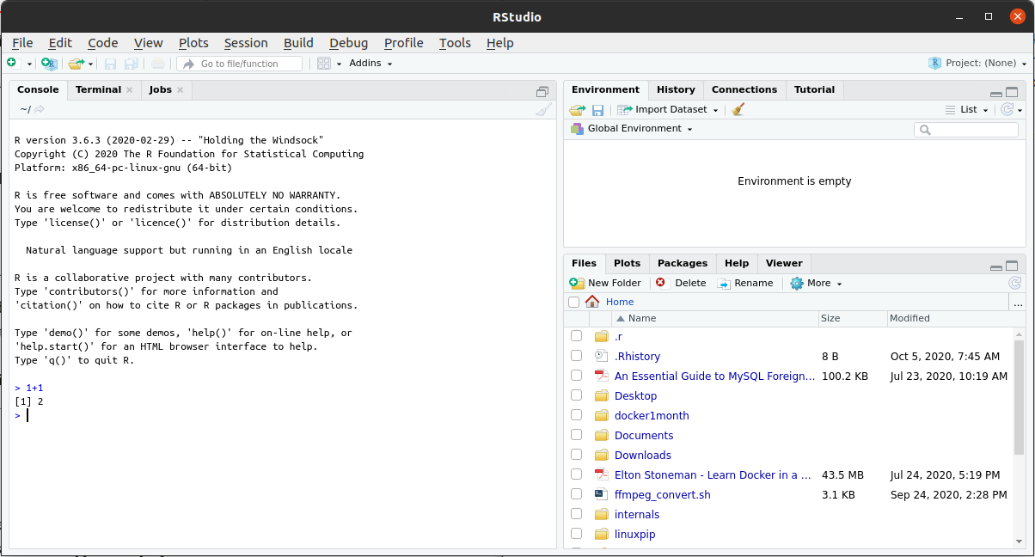Switch to the Packages tab

[683, 263]
